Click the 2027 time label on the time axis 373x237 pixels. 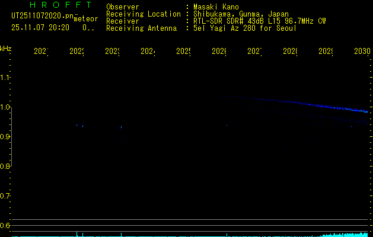coord(254,51)
